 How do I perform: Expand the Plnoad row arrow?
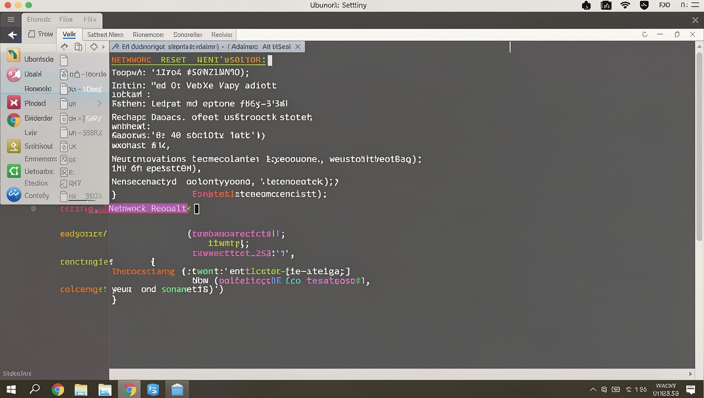[99, 104]
